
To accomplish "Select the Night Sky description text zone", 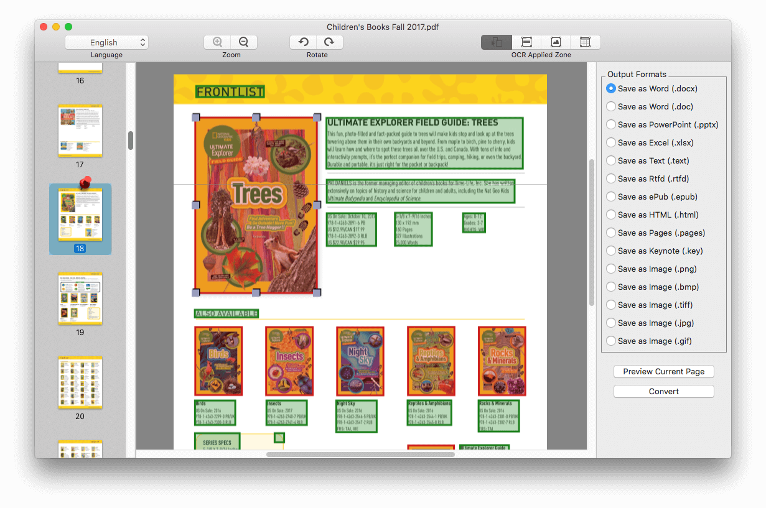I will (x=357, y=417).
